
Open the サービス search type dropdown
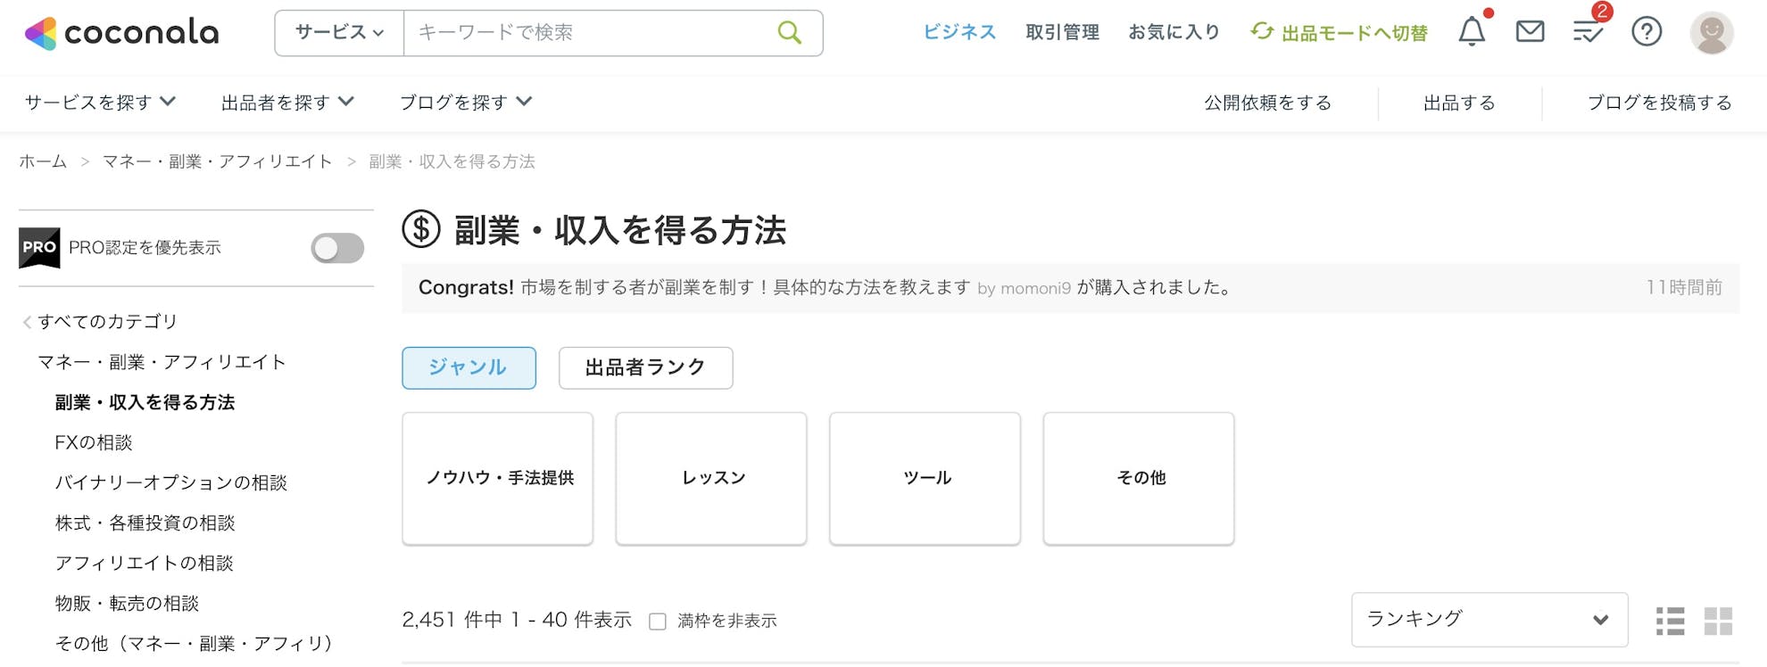[x=339, y=33]
